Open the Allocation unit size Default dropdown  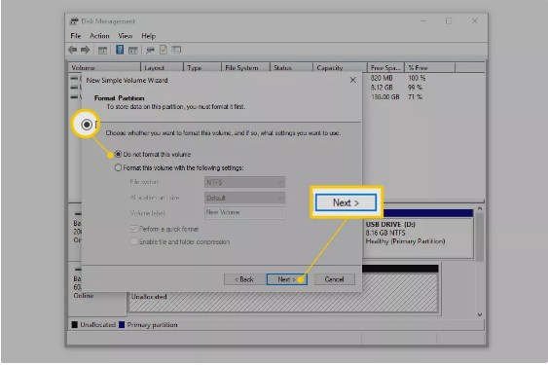(x=244, y=198)
